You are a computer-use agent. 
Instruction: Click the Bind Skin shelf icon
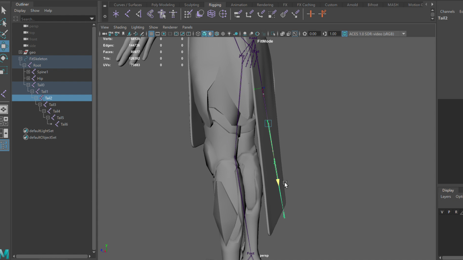click(150, 14)
